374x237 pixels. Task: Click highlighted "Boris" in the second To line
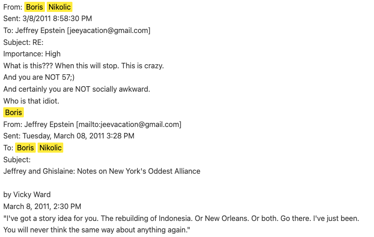25,148
